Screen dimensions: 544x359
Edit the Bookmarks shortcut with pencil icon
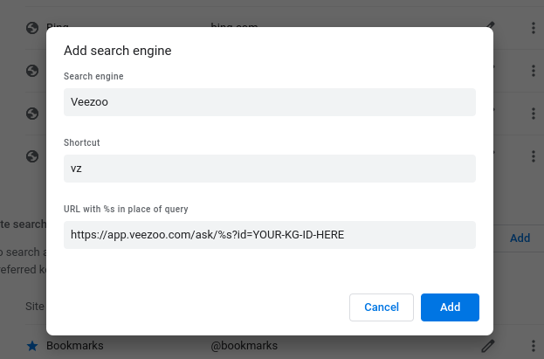[x=488, y=346]
